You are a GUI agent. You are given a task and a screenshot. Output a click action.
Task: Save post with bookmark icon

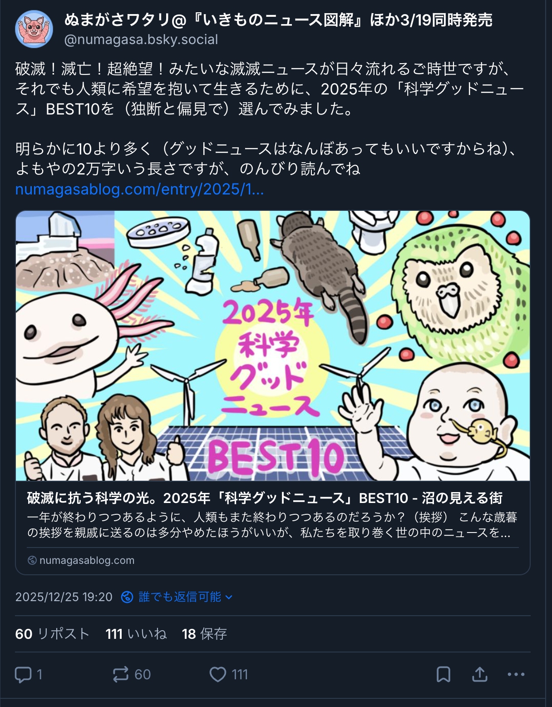(443, 674)
